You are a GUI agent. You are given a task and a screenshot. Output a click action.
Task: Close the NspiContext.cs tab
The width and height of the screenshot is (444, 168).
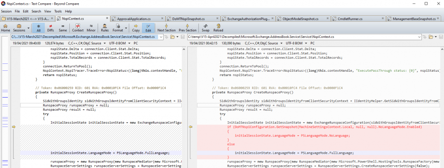[107, 19]
